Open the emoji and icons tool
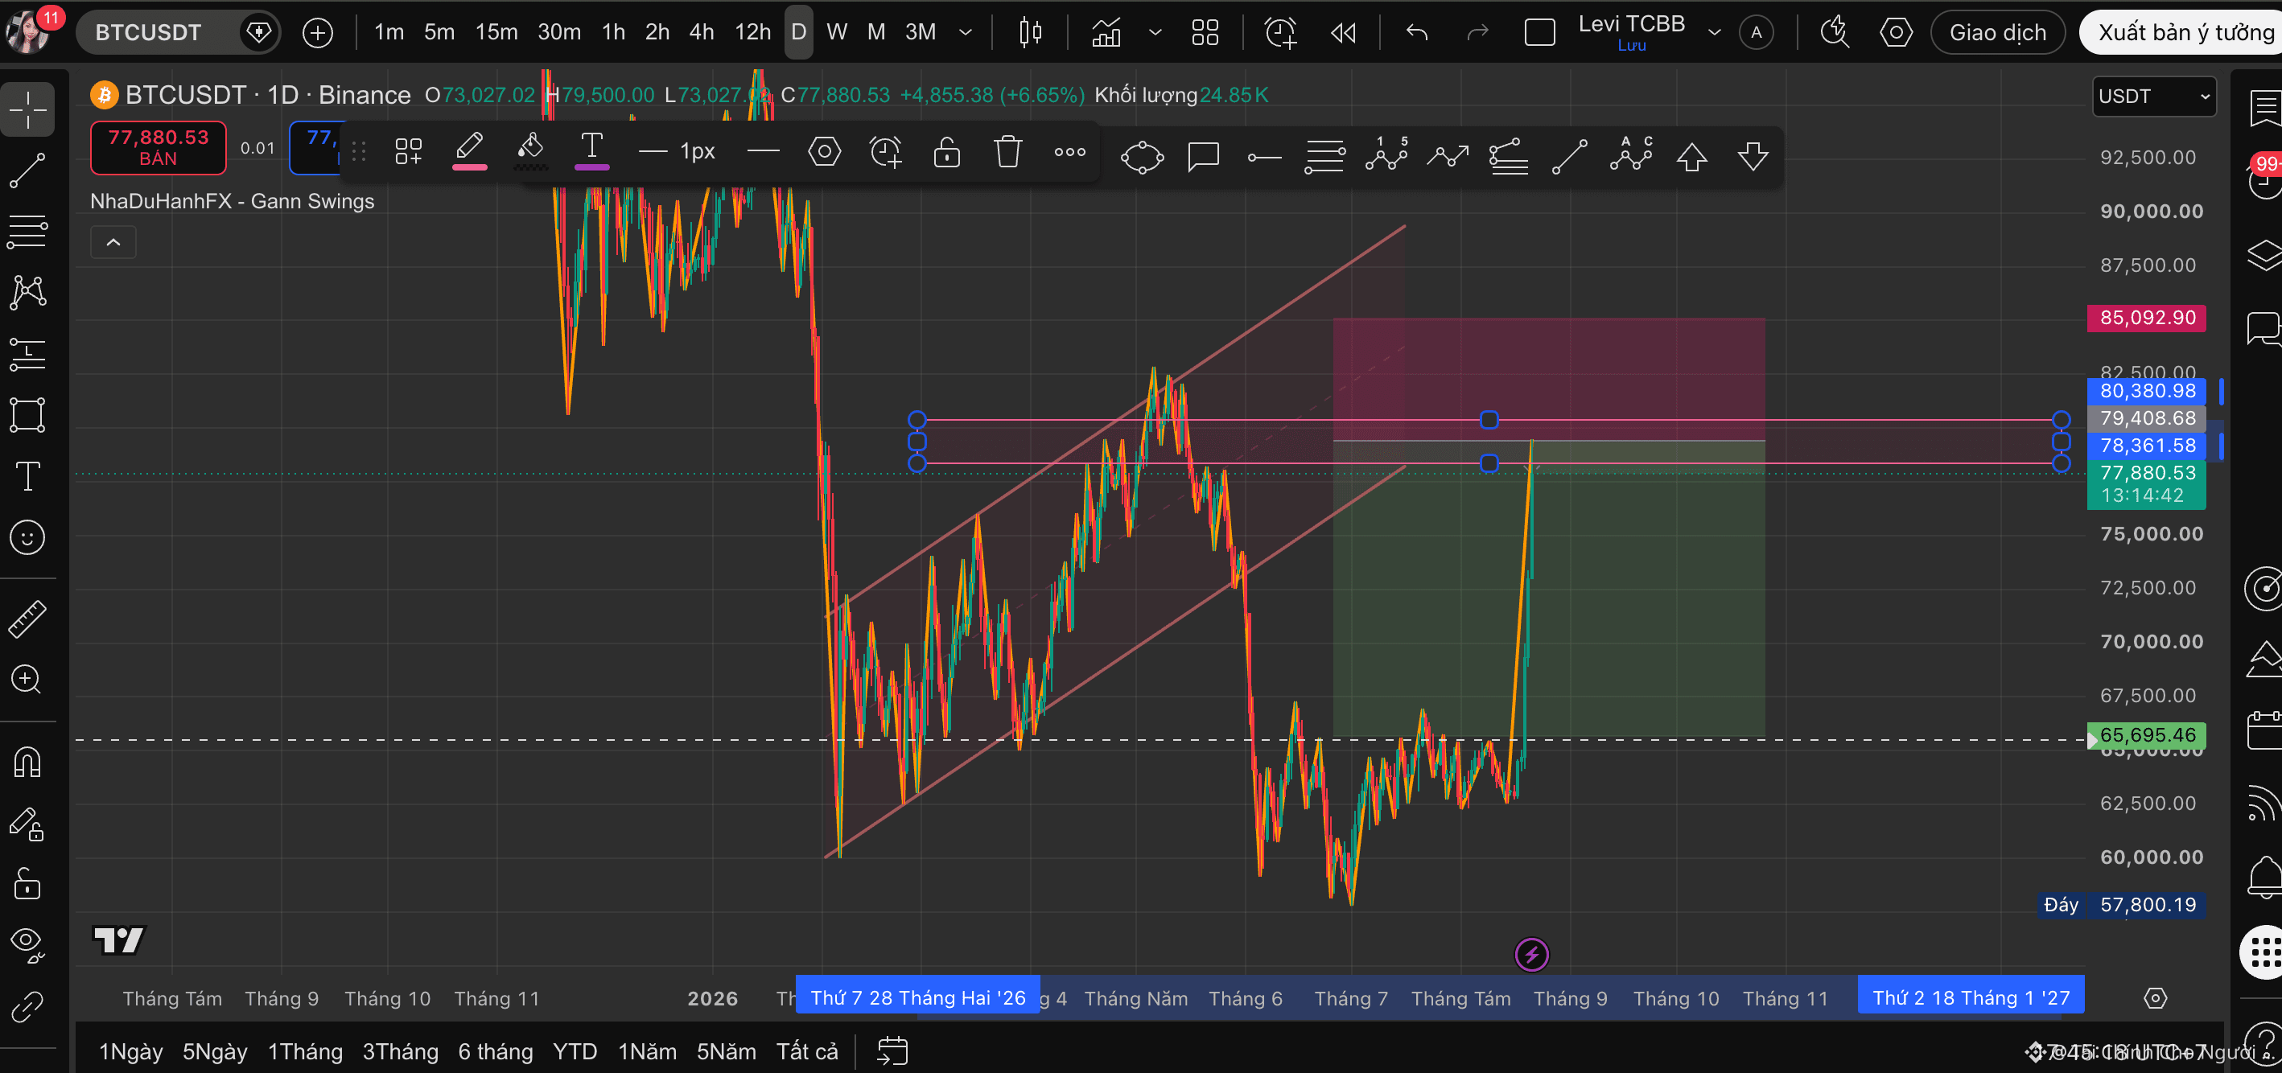 (x=27, y=537)
